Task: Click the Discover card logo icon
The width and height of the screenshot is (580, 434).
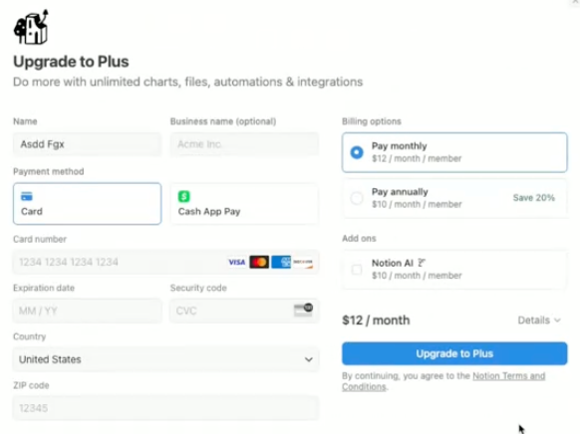Action: 303,262
